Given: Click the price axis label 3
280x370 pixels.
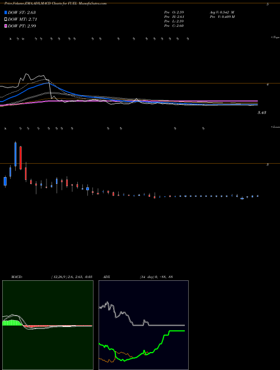Looking at the screenshot, I should [x=268, y=164].
